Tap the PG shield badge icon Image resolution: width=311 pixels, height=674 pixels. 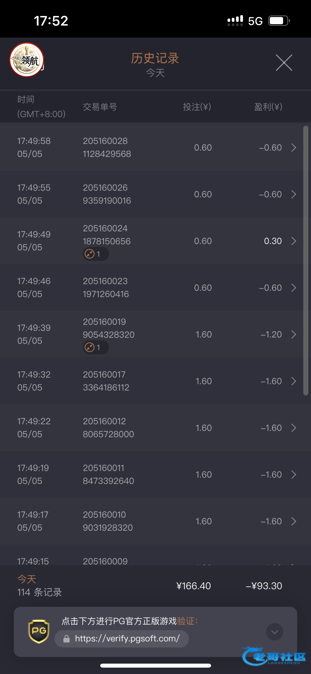pyautogui.click(x=39, y=631)
